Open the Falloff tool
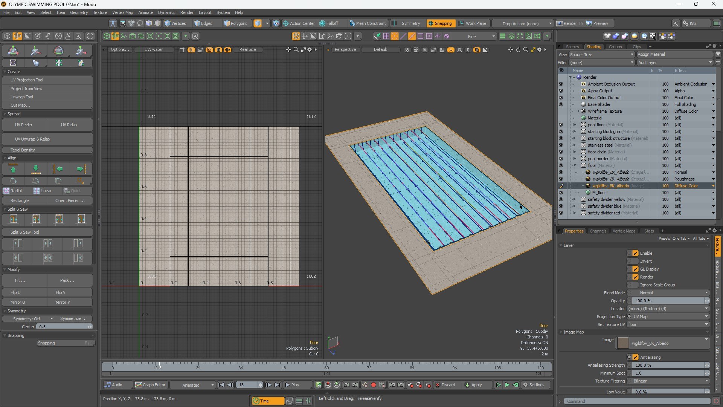This screenshot has height=407, width=723. (x=329, y=23)
